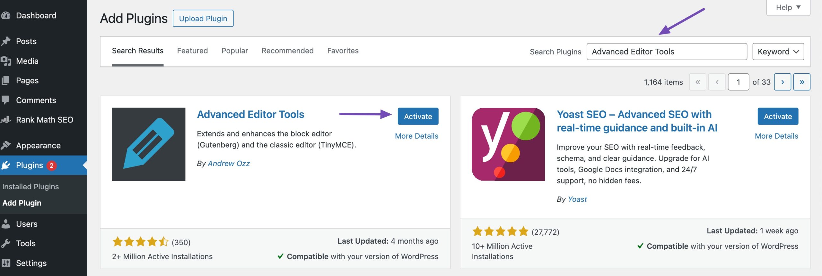Open the Advanced Editor Tools title link
The width and height of the screenshot is (822, 276).
click(250, 114)
